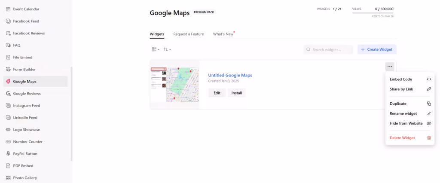The height and width of the screenshot is (183, 440).
Task: Click the Logo Showcase sidebar icon
Action: 9,130
